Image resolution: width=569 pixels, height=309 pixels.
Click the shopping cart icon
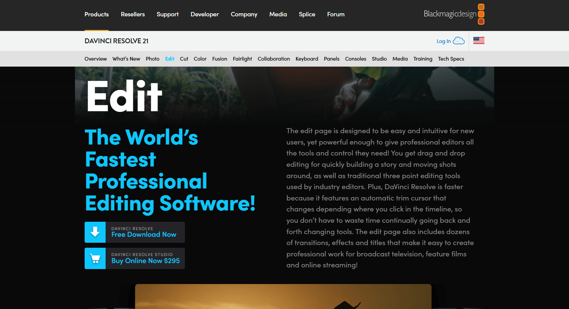(95, 258)
